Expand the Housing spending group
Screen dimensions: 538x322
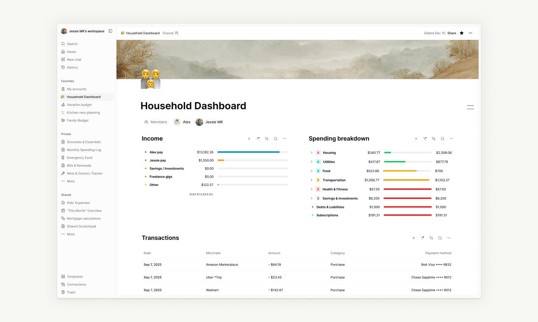point(311,153)
